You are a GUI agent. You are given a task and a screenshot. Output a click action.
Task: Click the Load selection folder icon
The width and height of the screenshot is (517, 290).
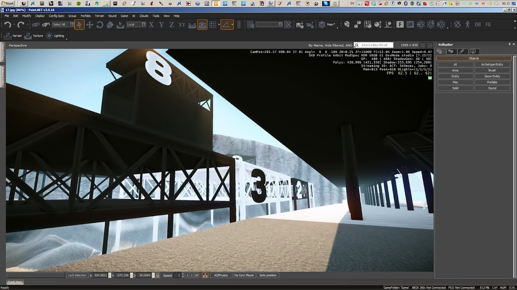point(310,25)
